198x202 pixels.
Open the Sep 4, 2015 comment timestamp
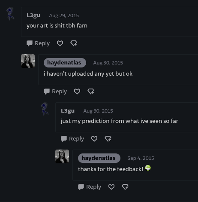point(141,158)
